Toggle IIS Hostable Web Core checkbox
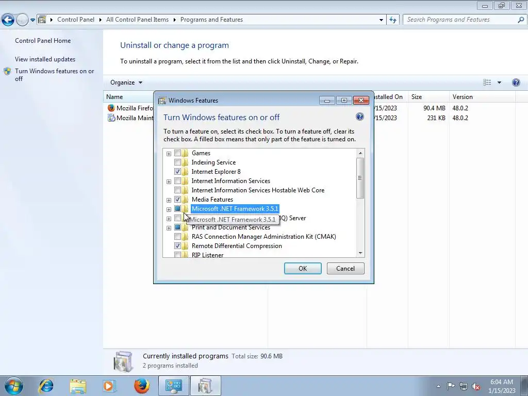528x396 pixels. pyautogui.click(x=177, y=190)
